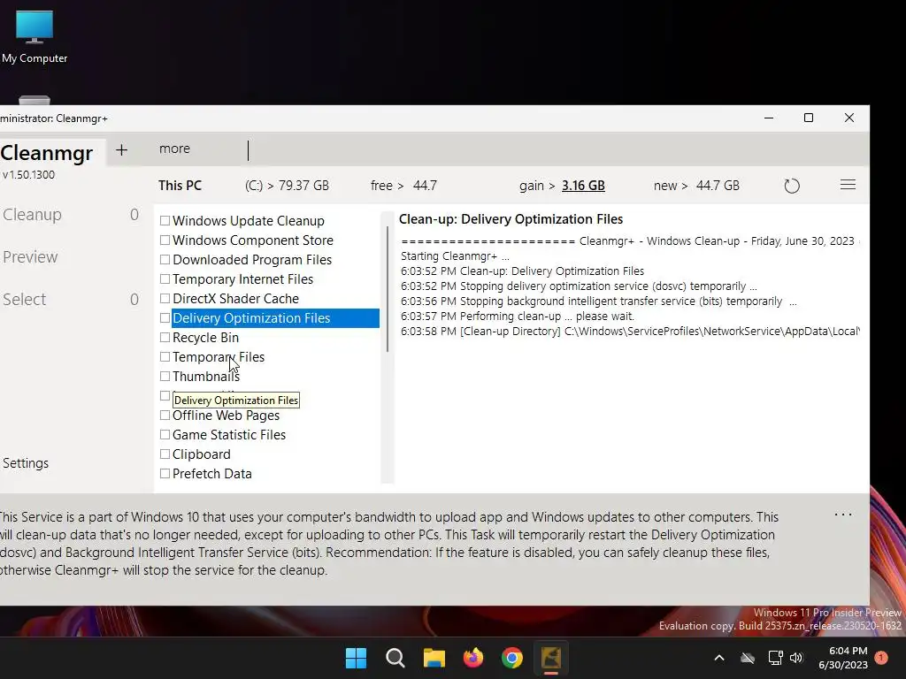
Task: Check Game Statistic Files box
Action: (165, 435)
